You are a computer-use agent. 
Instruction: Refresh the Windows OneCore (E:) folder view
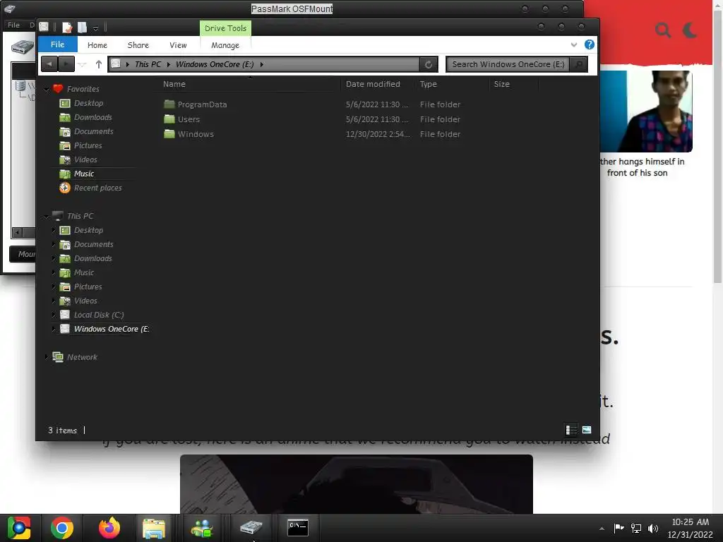pos(429,64)
